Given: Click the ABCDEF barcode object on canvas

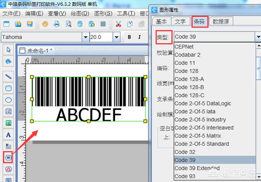Looking at the screenshot, I should tap(88, 99).
